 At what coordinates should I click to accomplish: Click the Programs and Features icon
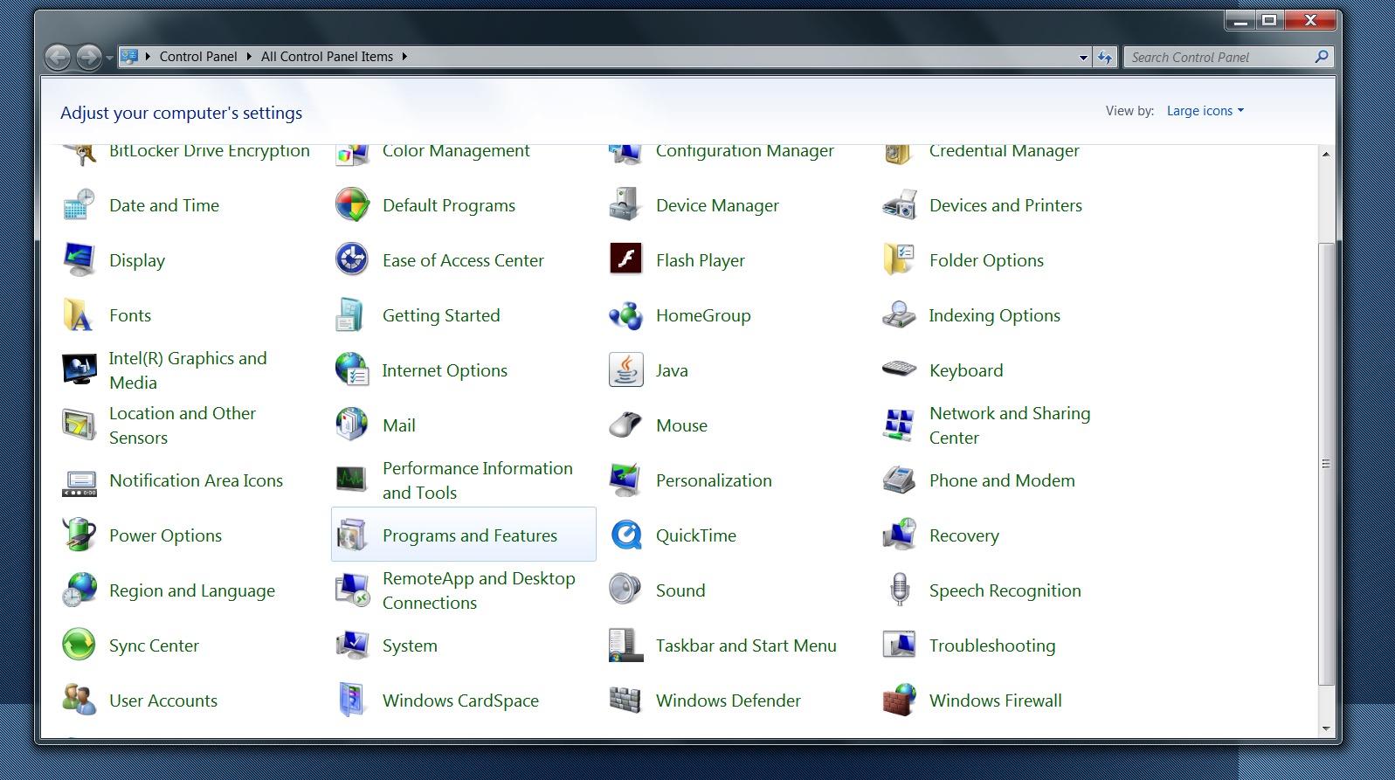tap(353, 535)
